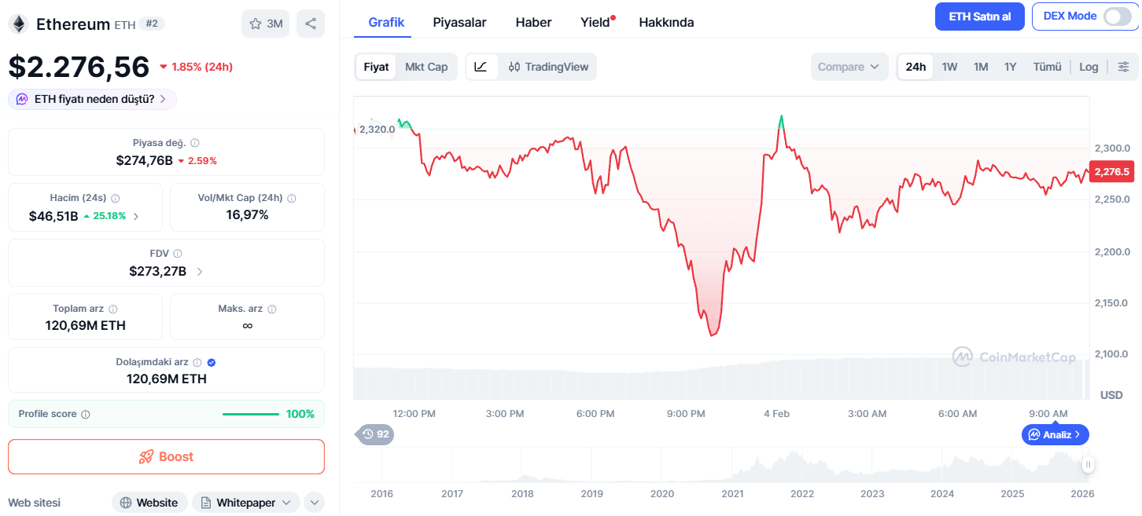Switch chart range to Tümü
The height and width of the screenshot is (516, 1142).
[1047, 67]
